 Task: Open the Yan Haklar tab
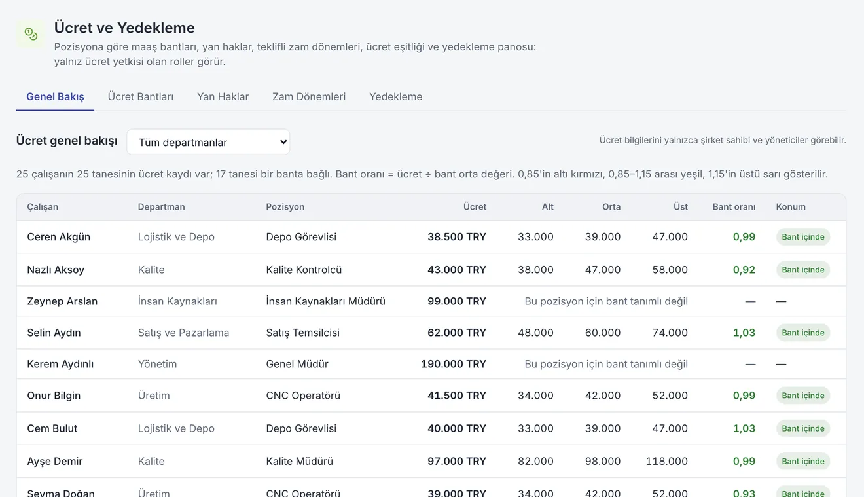(223, 96)
